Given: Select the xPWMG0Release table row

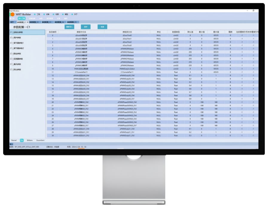Looking at the screenshot, I should pos(127,49).
